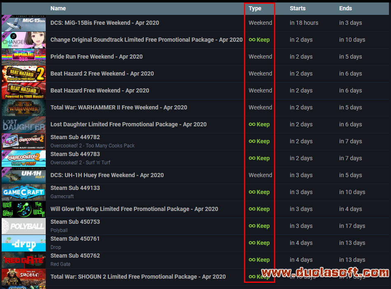Open Steam Sub 450761 link
This screenshot has width=391, height=289.
75,239
